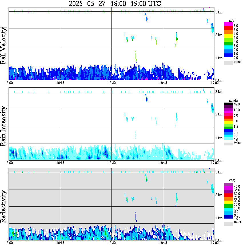Click the gray miss swatch in the m/s legend

pos(228,63)
